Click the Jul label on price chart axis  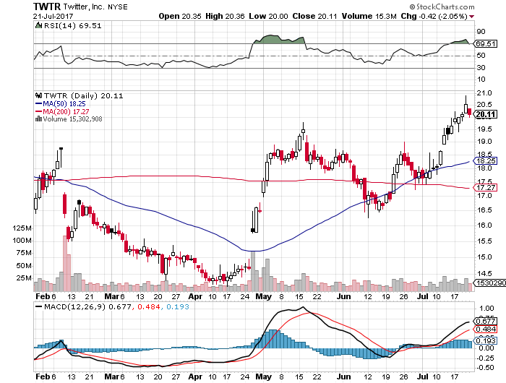[x=422, y=296]
